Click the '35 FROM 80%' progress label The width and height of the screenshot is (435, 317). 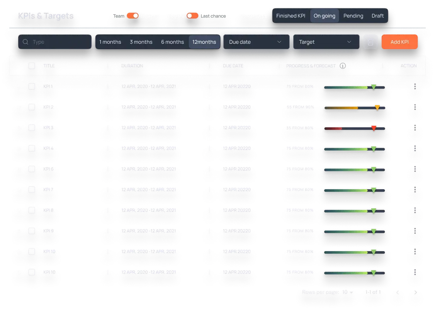click(300, 128)
